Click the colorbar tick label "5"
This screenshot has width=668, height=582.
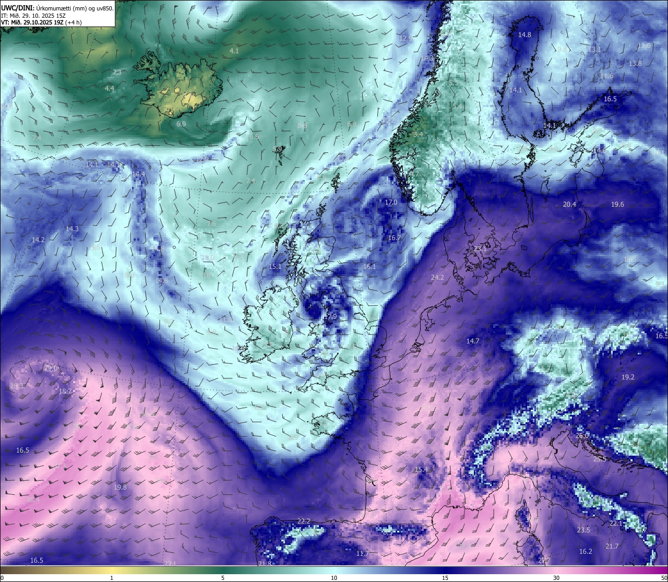point(223,578)
